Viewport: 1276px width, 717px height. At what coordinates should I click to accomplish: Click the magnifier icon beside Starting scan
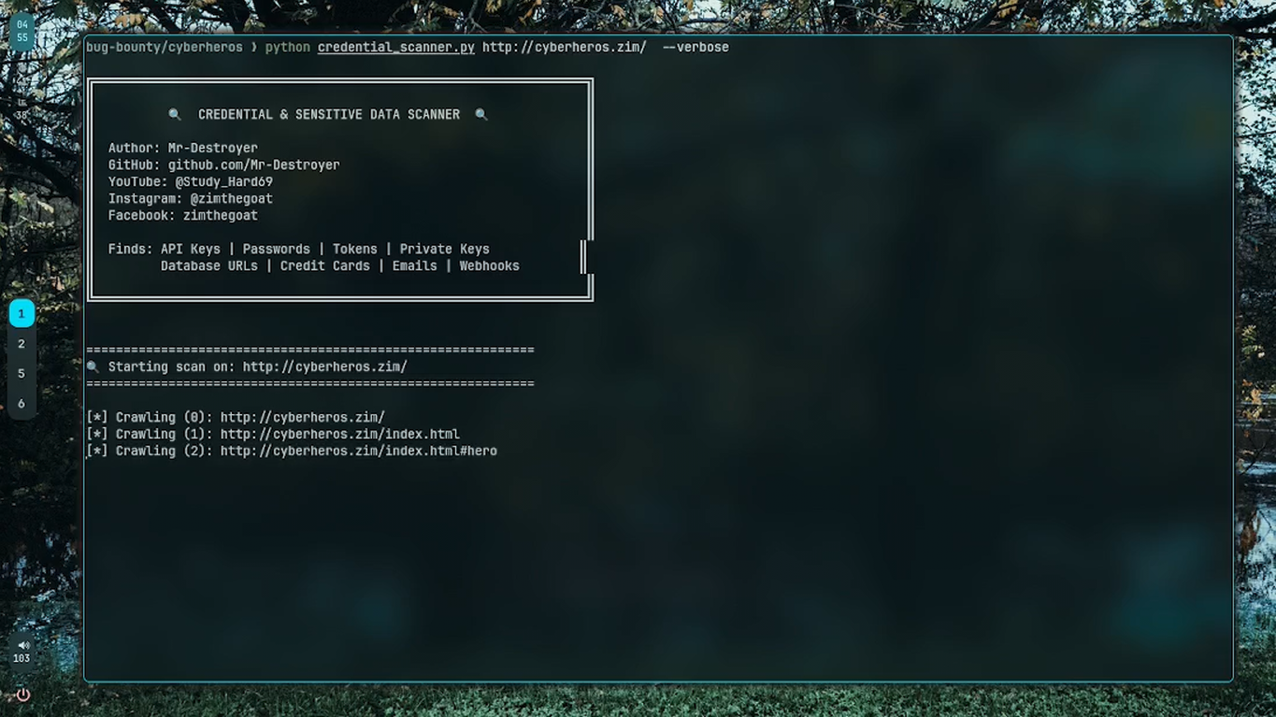(x=93, y=366)
